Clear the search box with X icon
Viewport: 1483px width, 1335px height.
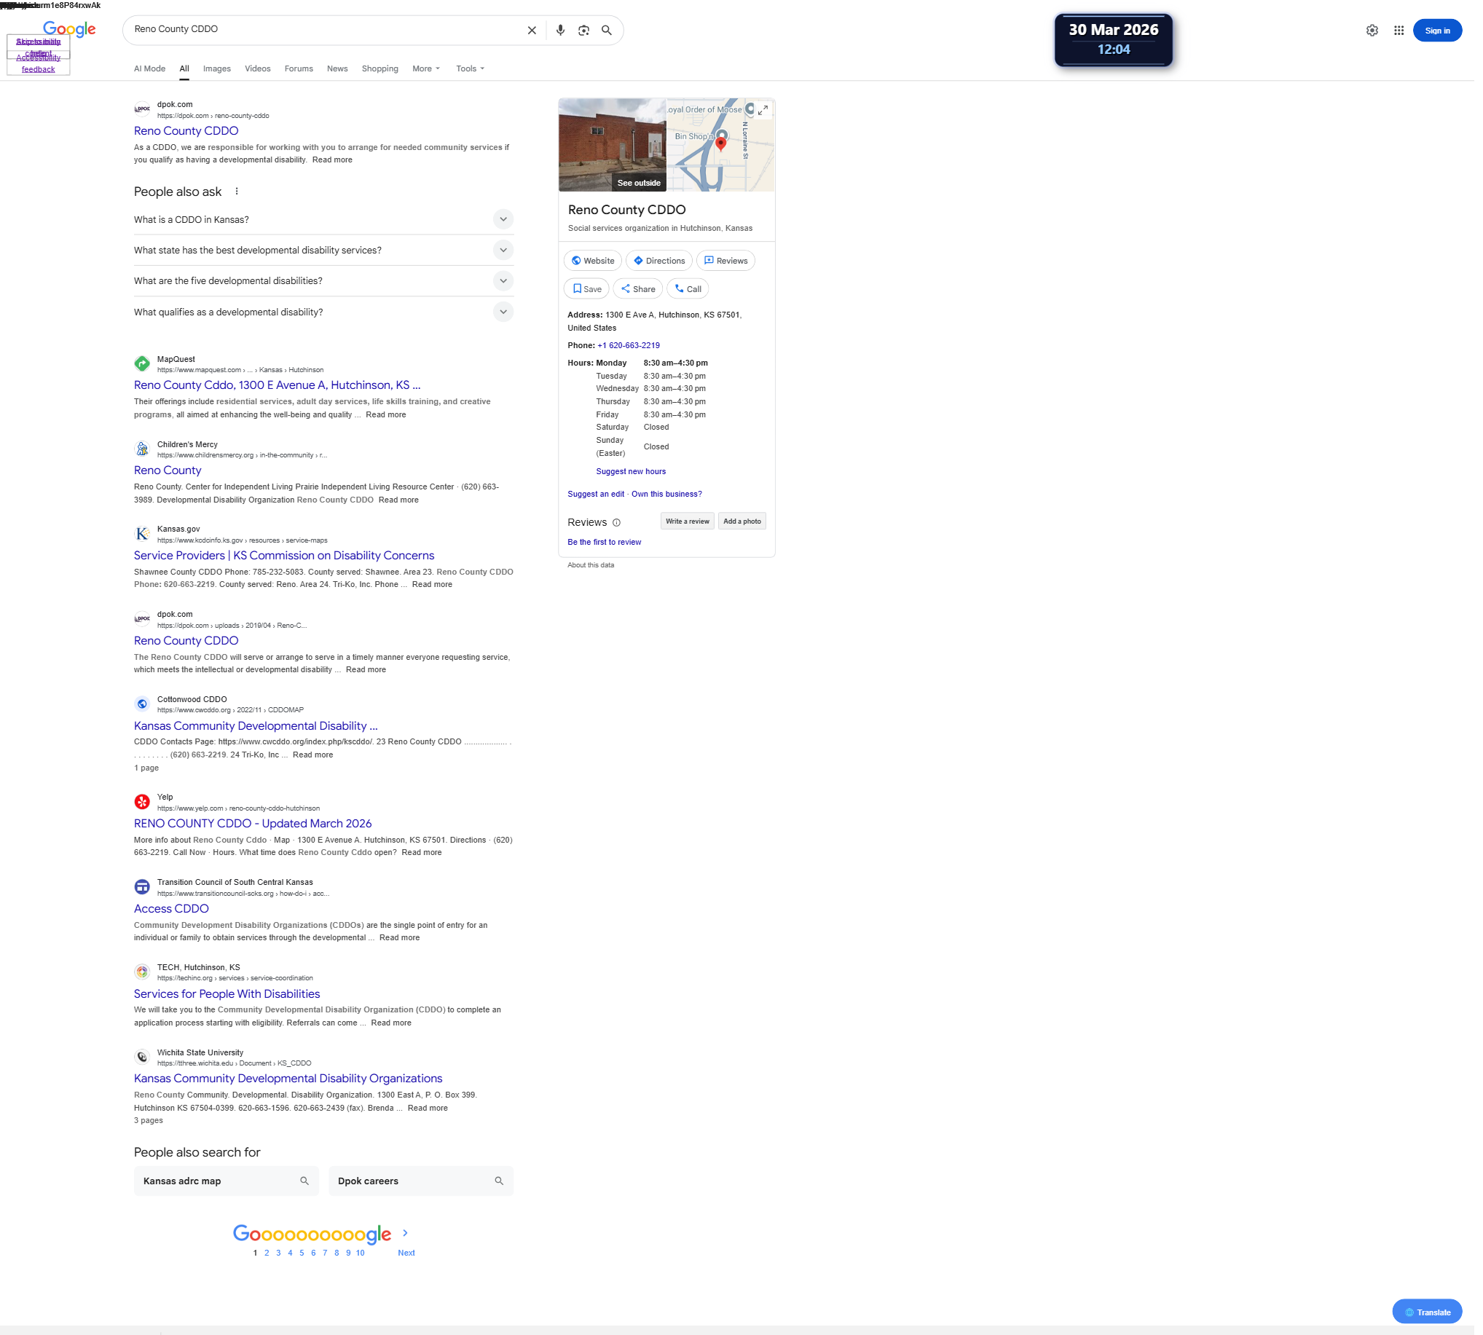coord(532,30)
